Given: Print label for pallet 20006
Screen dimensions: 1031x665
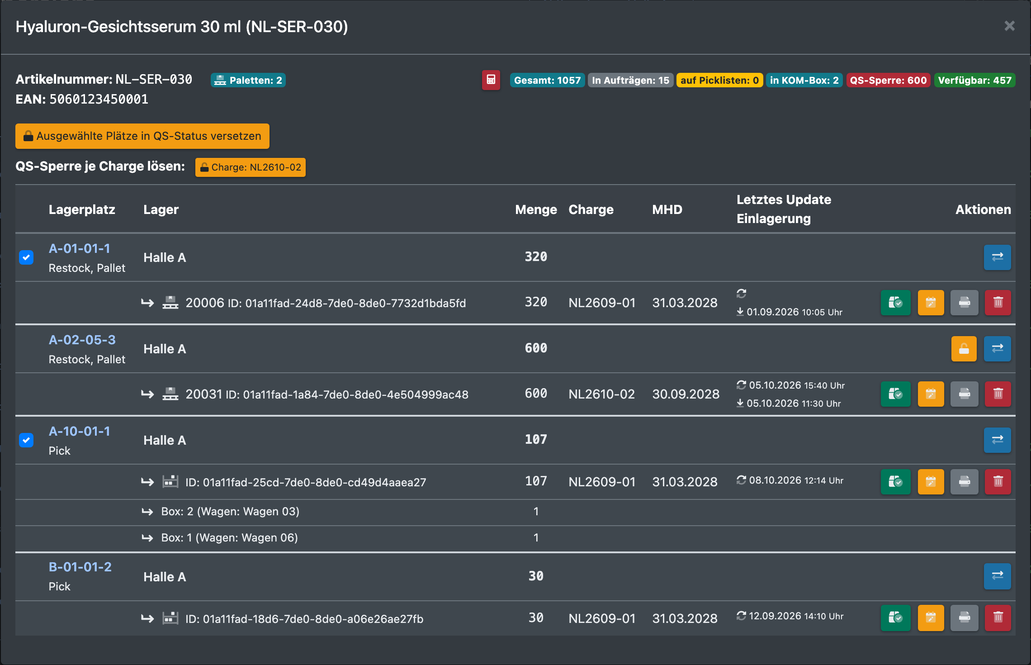Looking at the screenshot, I should pyautogui.click(x=964, y=303).
